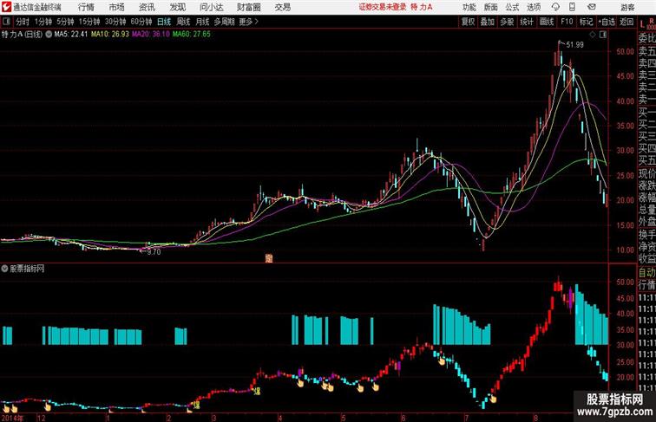The height and width of the screenshot is (422, 656).
Task: Click the 标记 mark button
Action: pos(586,22)
